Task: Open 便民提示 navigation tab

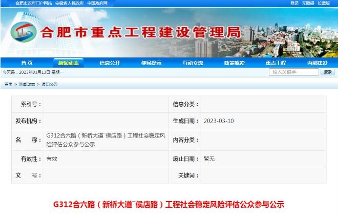Action: [151, 63]
